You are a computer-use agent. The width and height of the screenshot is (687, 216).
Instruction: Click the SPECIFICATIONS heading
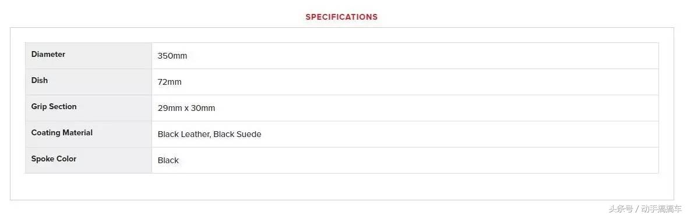[x=341, y=17]
